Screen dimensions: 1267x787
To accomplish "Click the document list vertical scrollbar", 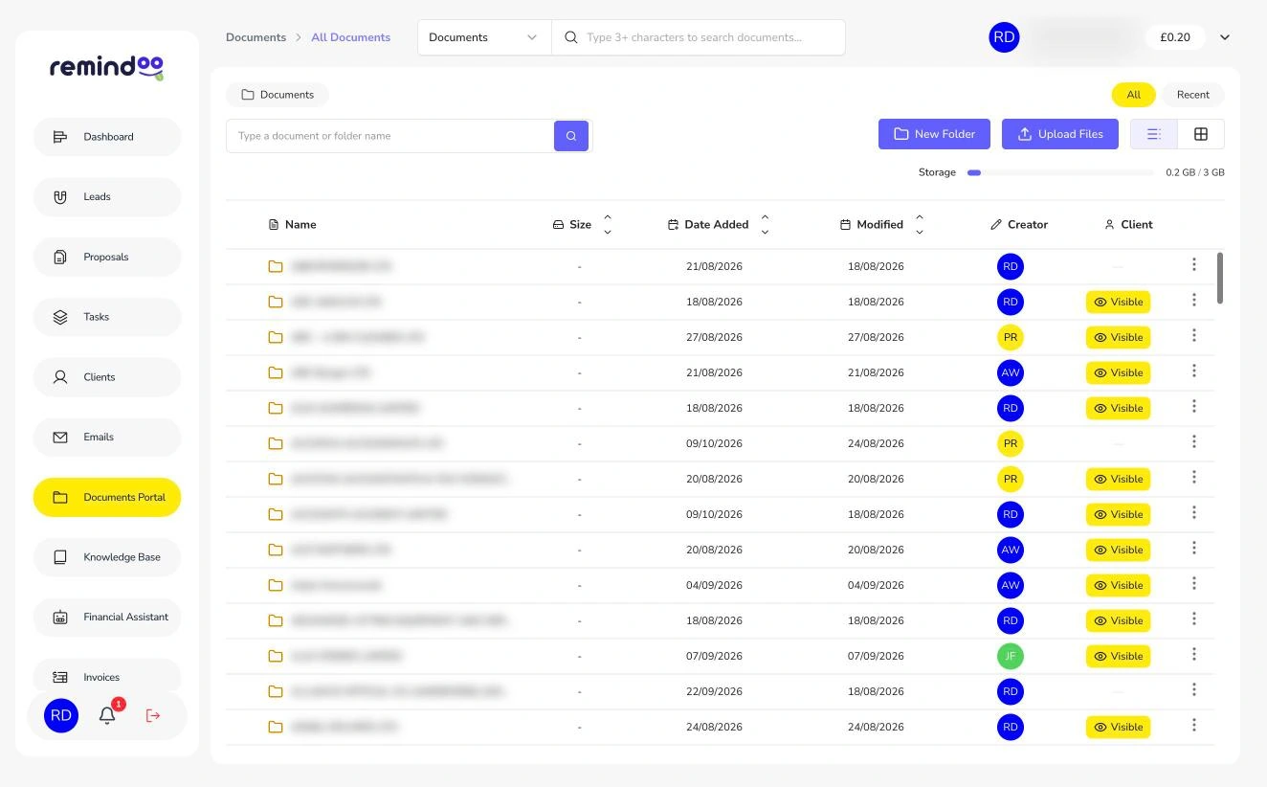I will tap(1219, 279).
